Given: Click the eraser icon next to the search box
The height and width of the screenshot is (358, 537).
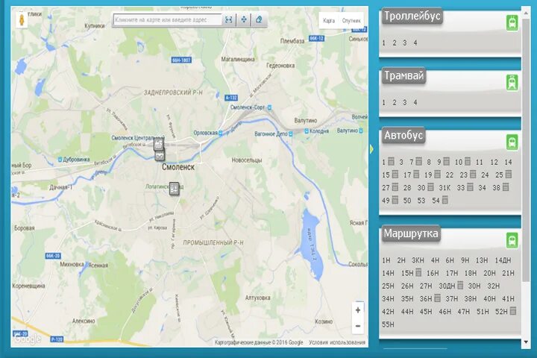Looking at the screenshot, I should [259, 20].
